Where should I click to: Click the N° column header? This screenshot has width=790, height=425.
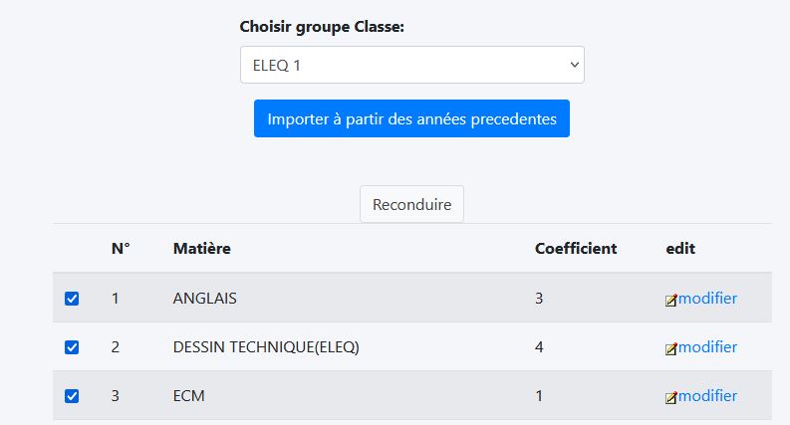pos(121,248)
